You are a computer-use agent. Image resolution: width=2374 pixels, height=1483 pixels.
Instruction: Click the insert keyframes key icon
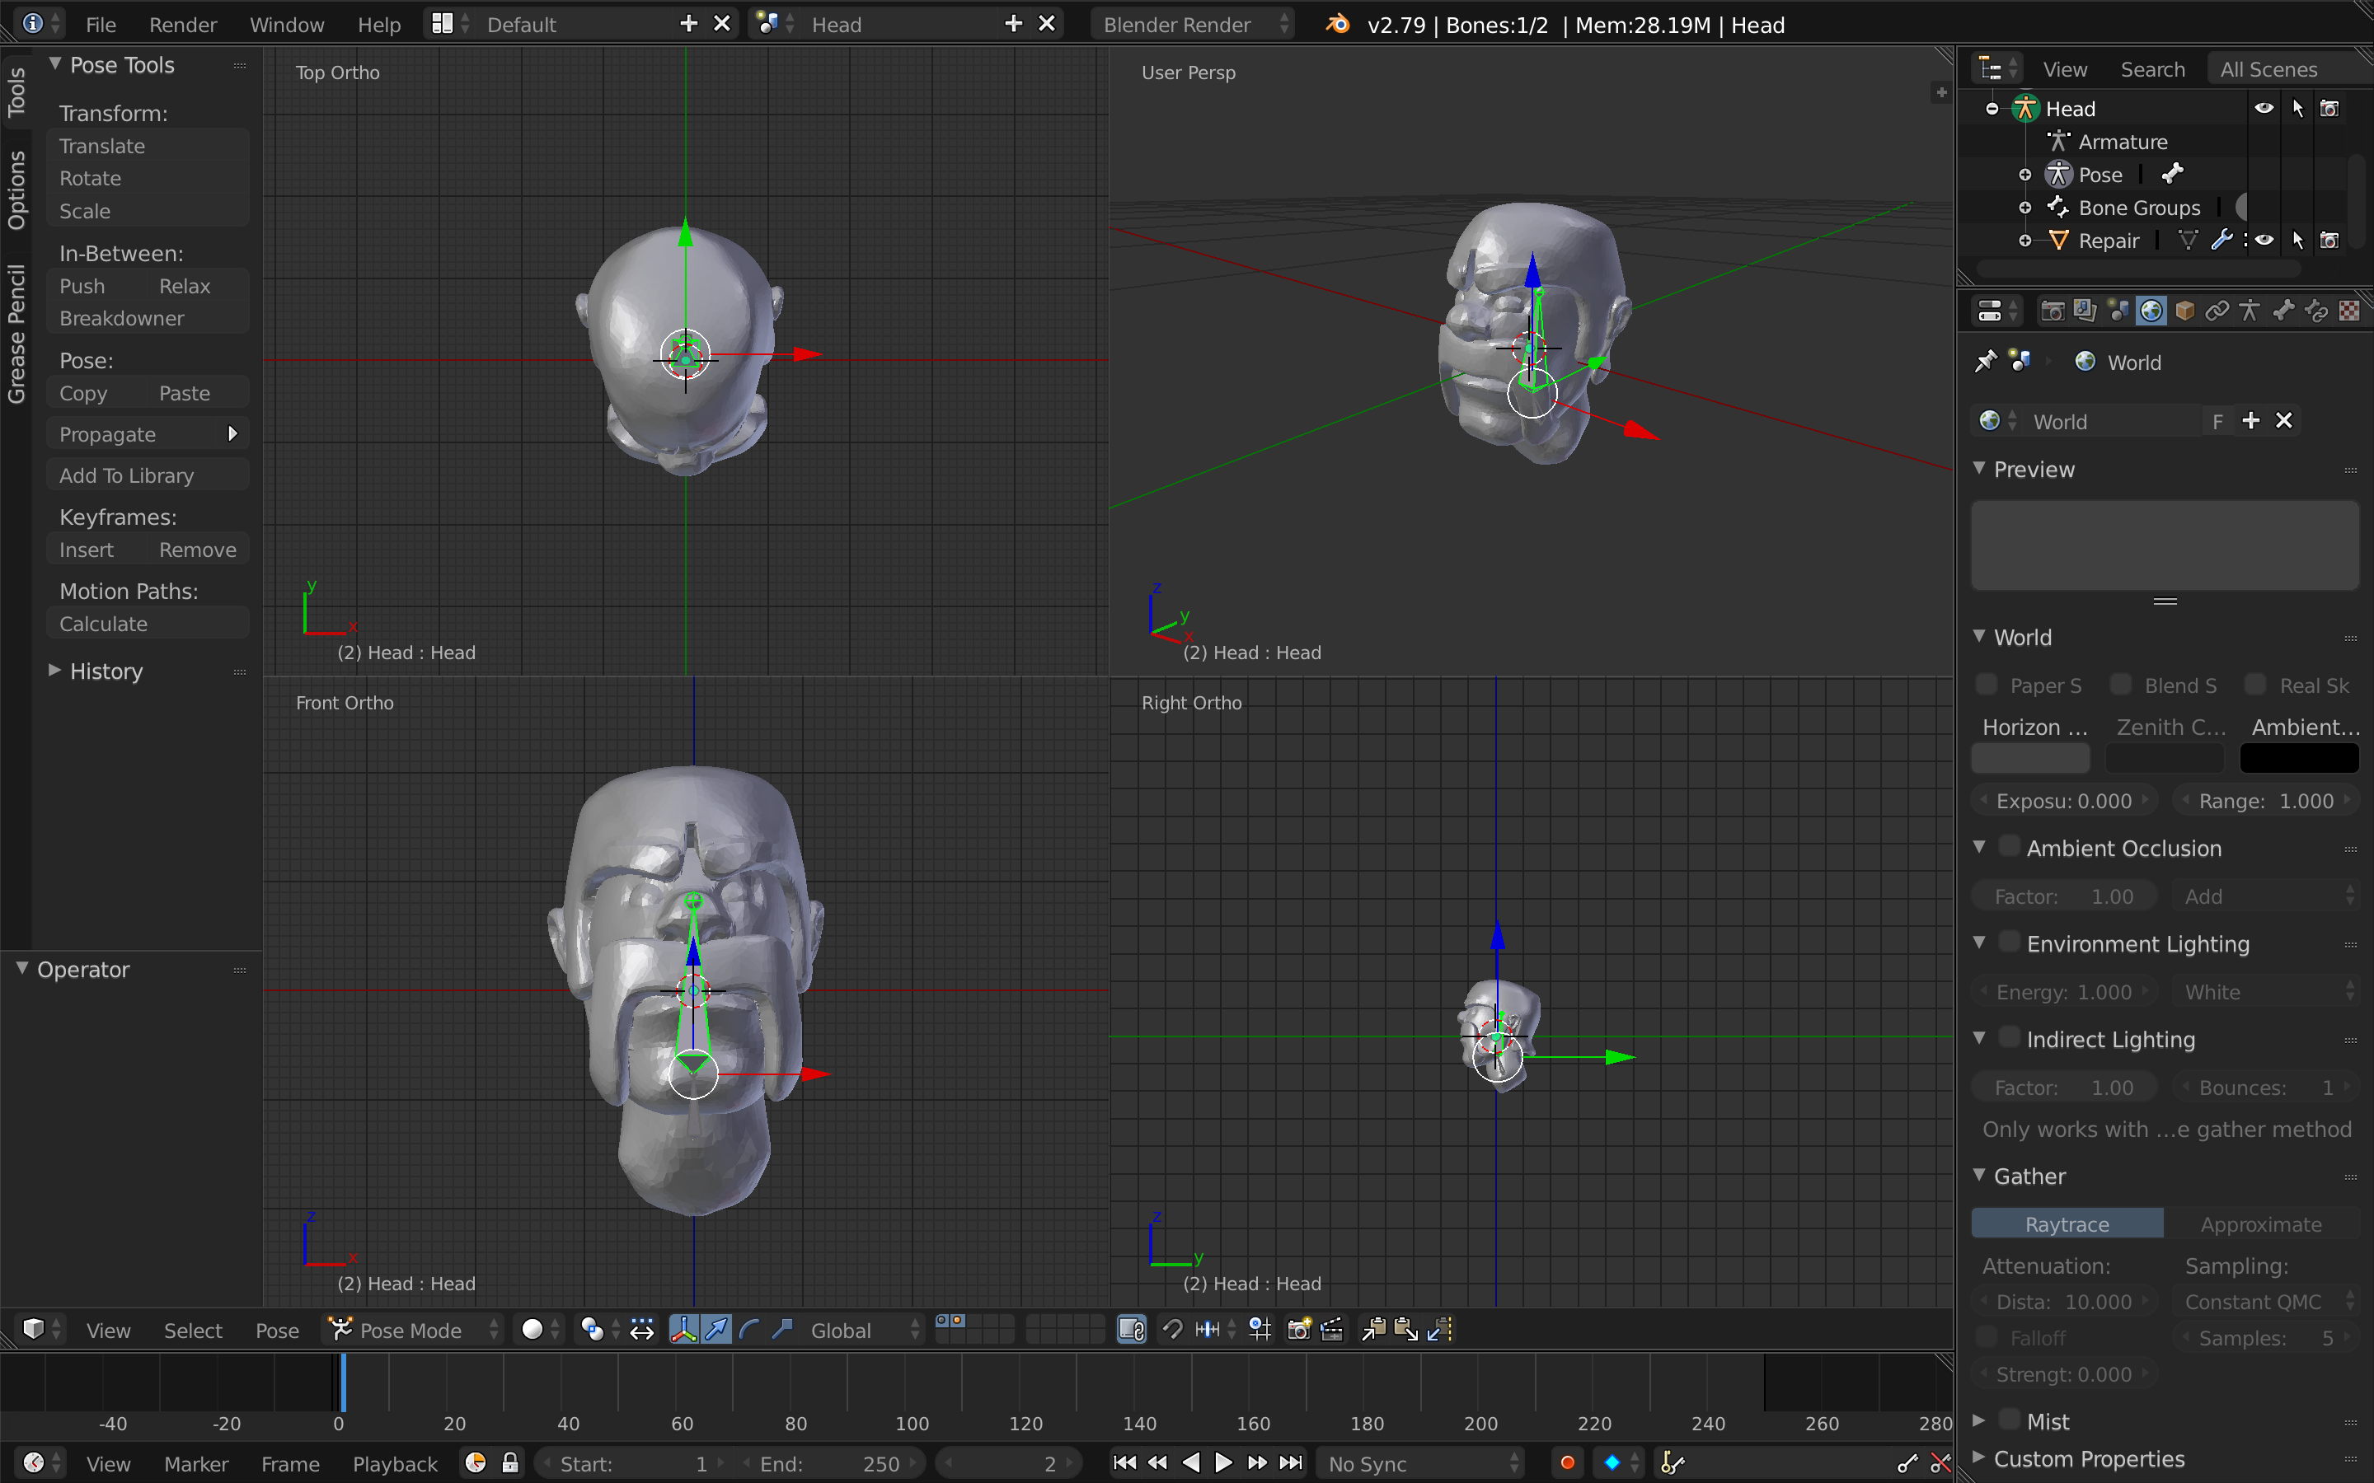tap(1907, 1463)
